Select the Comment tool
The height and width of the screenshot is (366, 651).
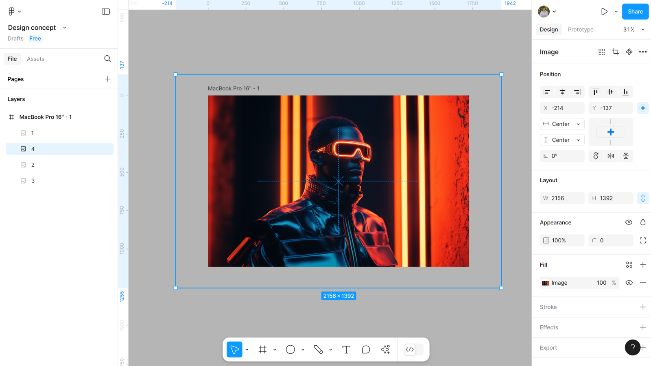tap(366, 350)
